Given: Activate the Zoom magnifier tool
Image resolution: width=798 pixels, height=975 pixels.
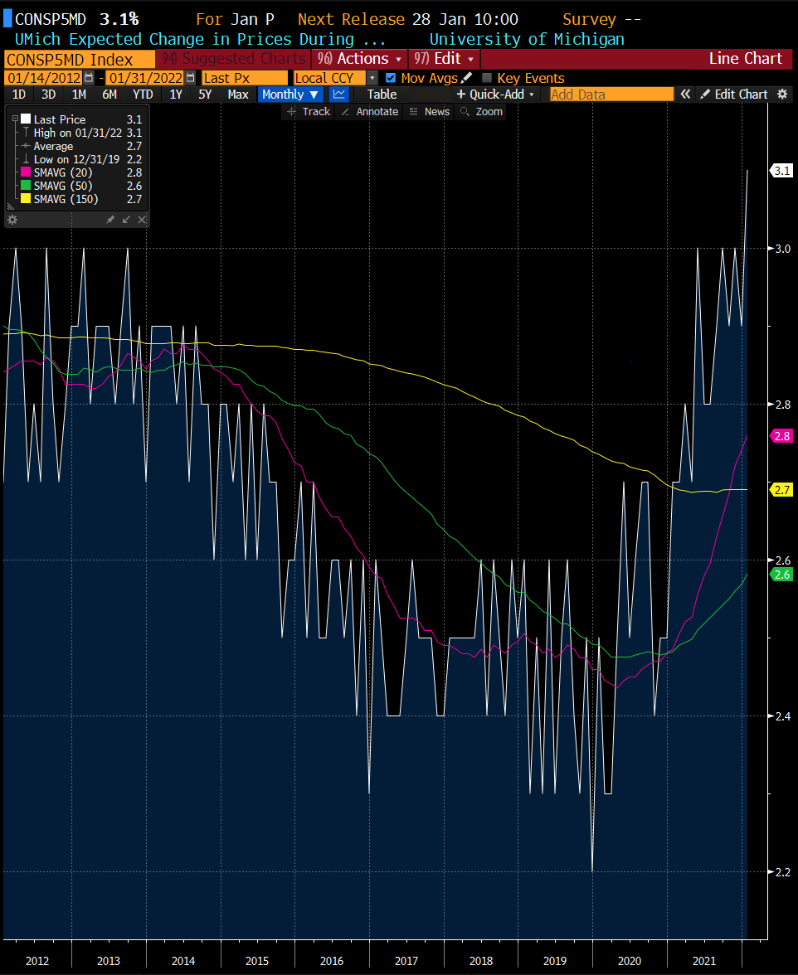Looking at the screenshot, I should 464,112.
